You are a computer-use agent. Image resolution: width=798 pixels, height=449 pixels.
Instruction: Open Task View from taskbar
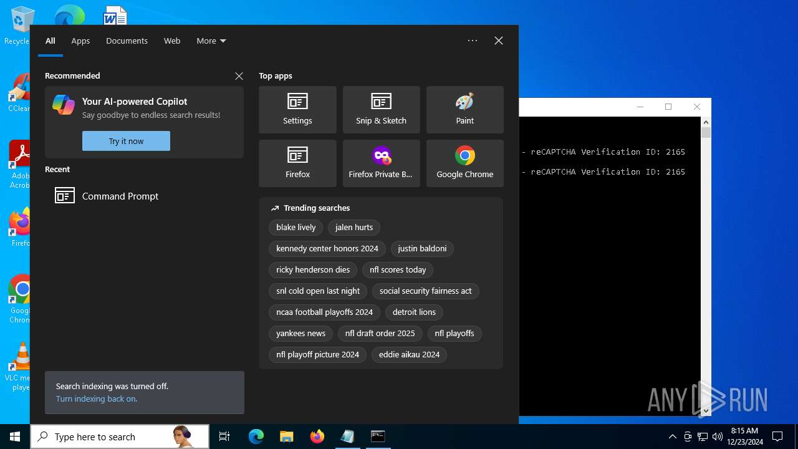(224, 437)
